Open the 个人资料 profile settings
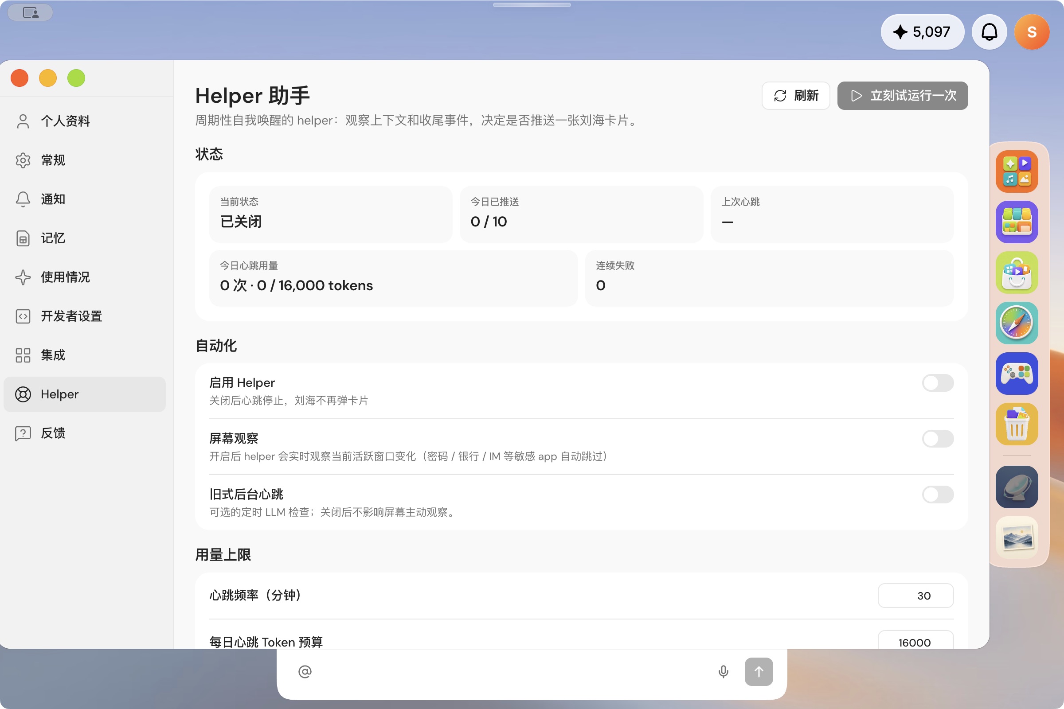Screen dimensions: 1064x709 (x=85, y=121)
